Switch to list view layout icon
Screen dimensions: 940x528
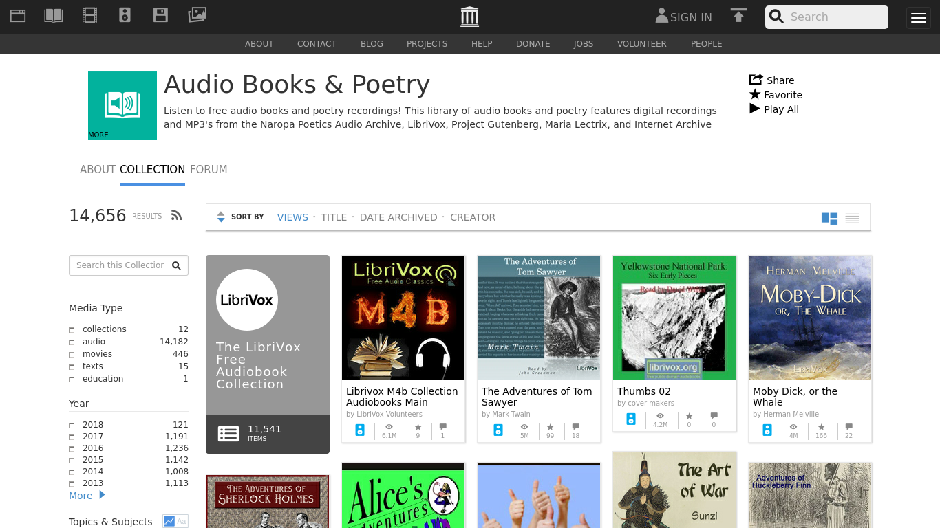[852, 218]
